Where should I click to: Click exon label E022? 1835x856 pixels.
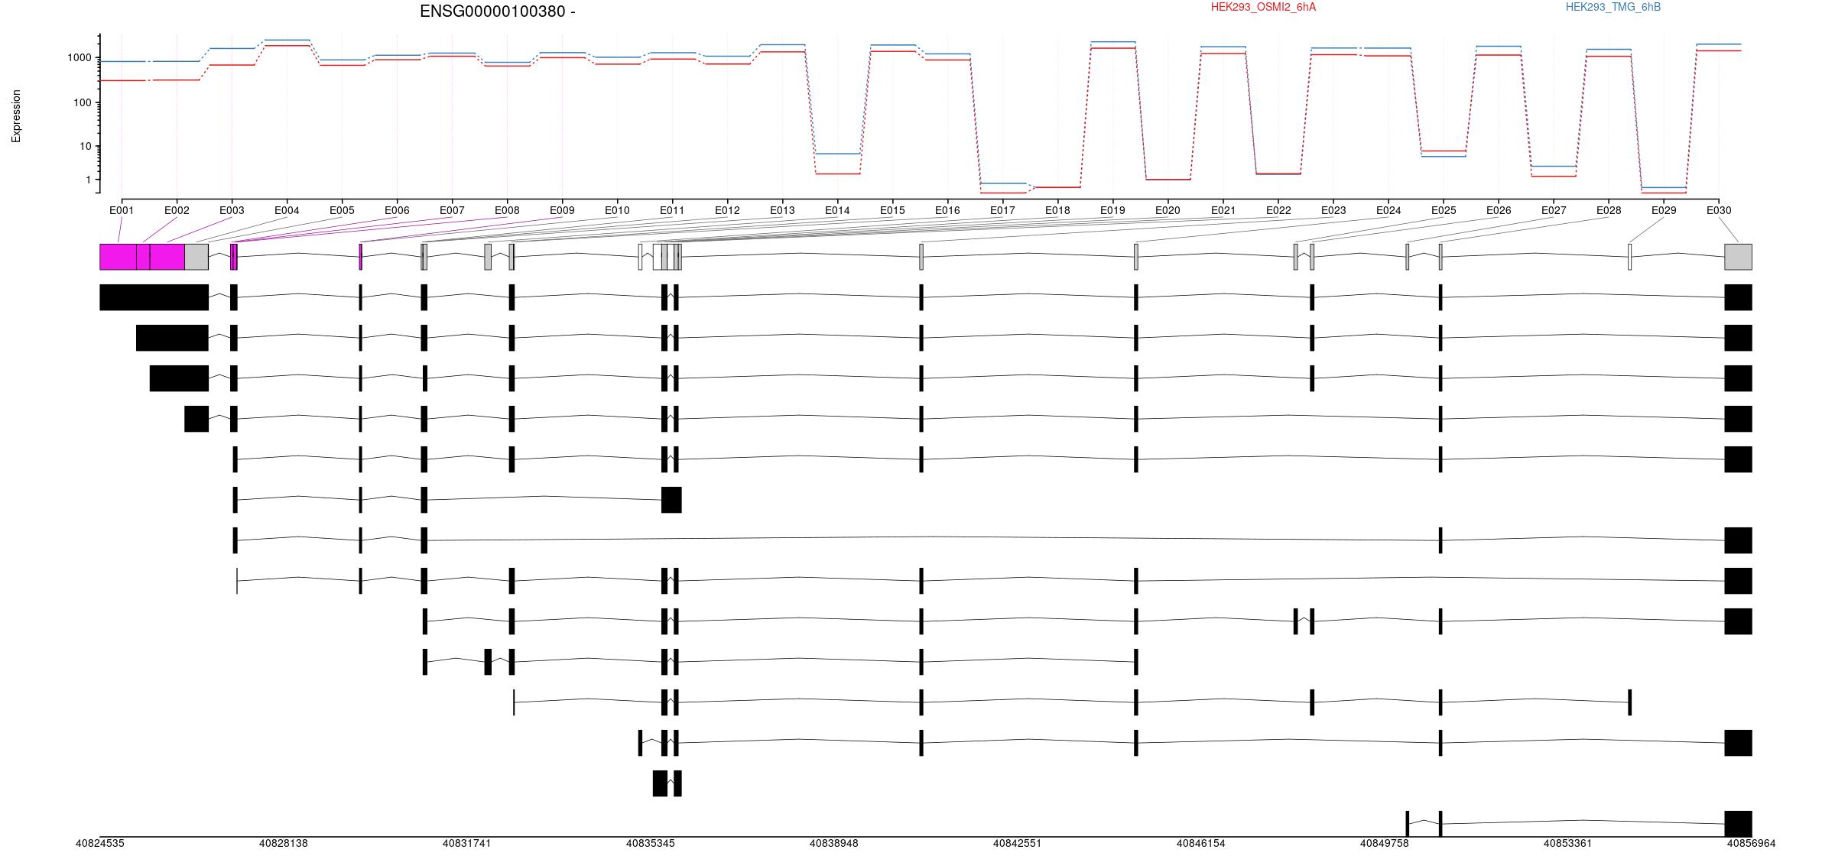point(1278,210)
